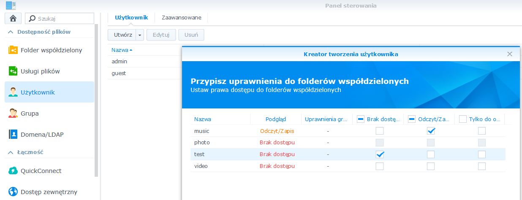Image resolution: width=522 pixels, height=200 pixels.
Task: Uncheck Odczyt/Zapis checkbox for music
Action: (x=430, y=131)
